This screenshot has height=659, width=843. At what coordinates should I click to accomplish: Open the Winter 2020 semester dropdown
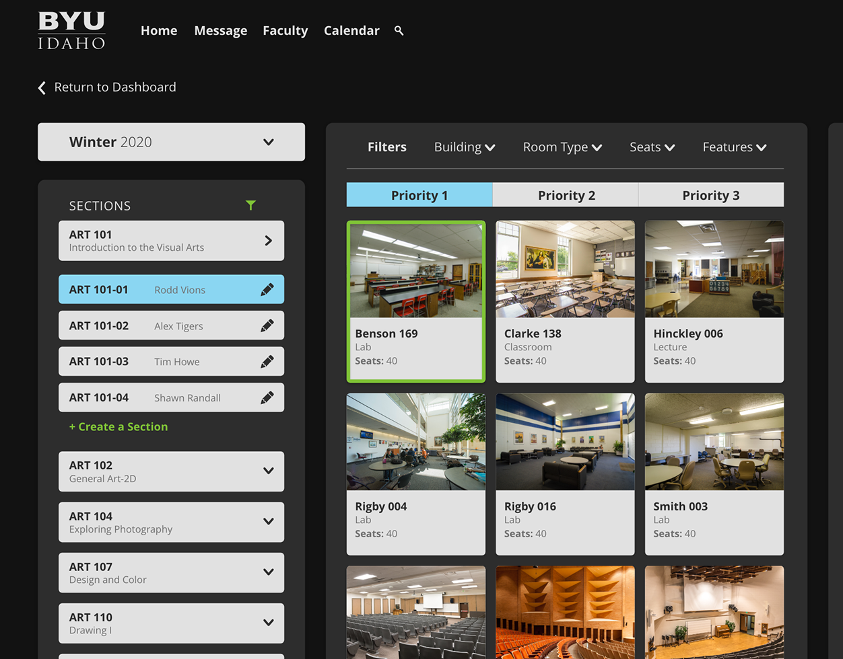point(171,142)
